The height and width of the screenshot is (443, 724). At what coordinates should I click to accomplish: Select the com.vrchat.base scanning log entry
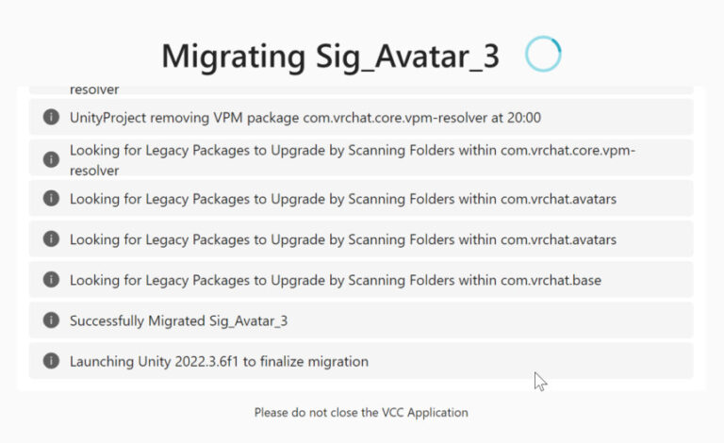(x=335, y=280)
